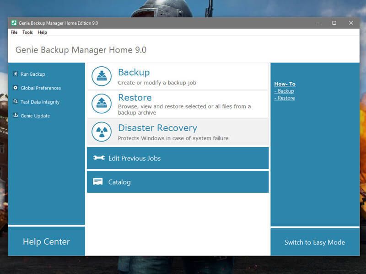
Task: Click the Backup download icon
Action: tap(102, 76)
